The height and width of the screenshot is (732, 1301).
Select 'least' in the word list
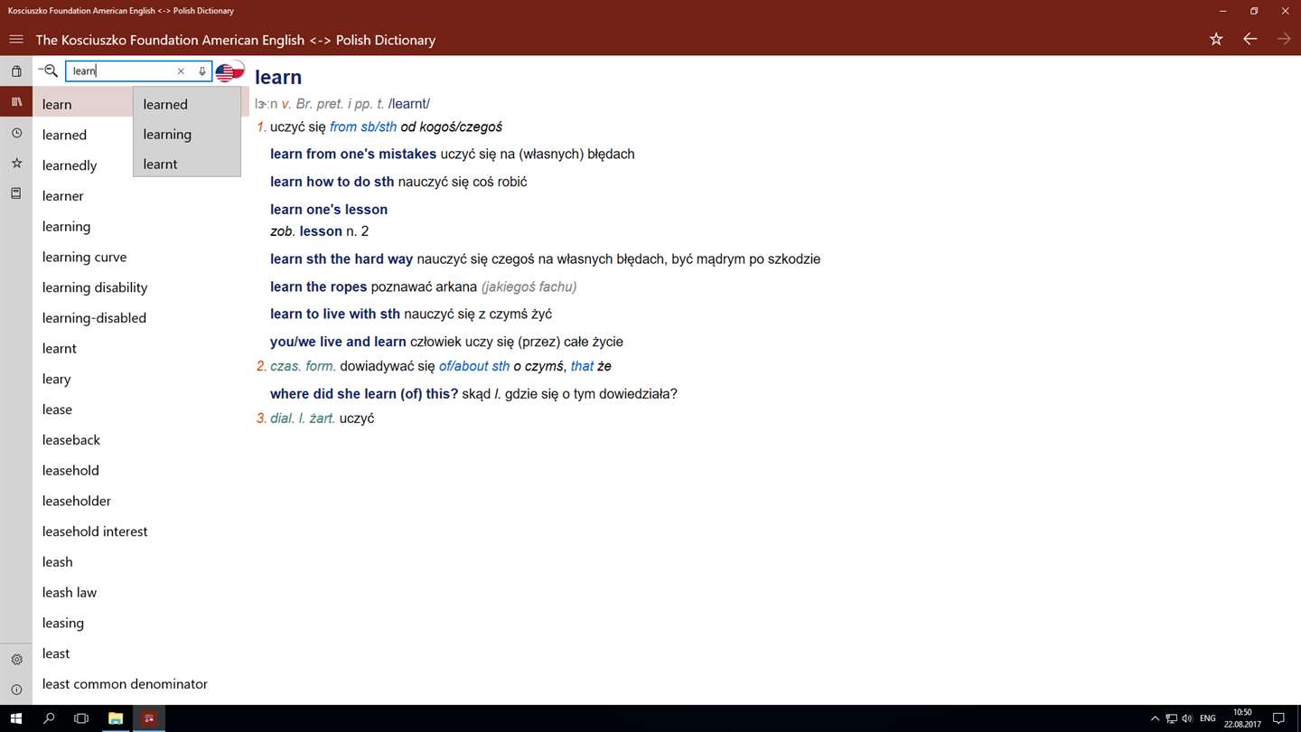140,653
